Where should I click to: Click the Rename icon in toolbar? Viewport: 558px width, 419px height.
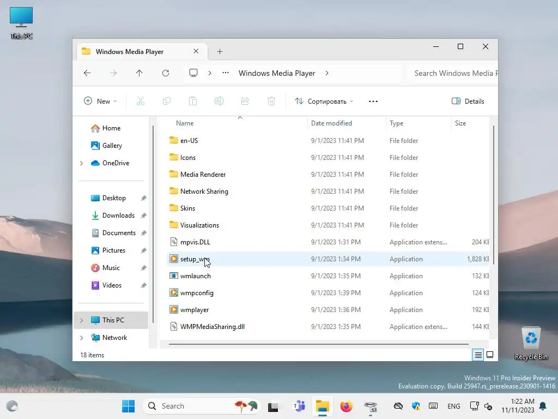click(x=219, y=101)
